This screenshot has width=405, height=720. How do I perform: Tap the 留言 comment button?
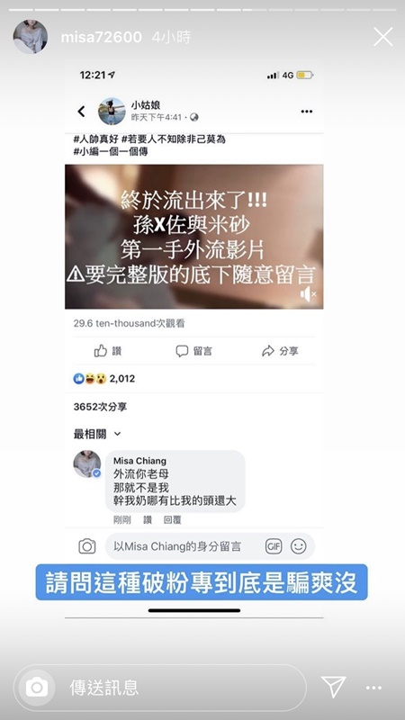(x=193, y=351)
